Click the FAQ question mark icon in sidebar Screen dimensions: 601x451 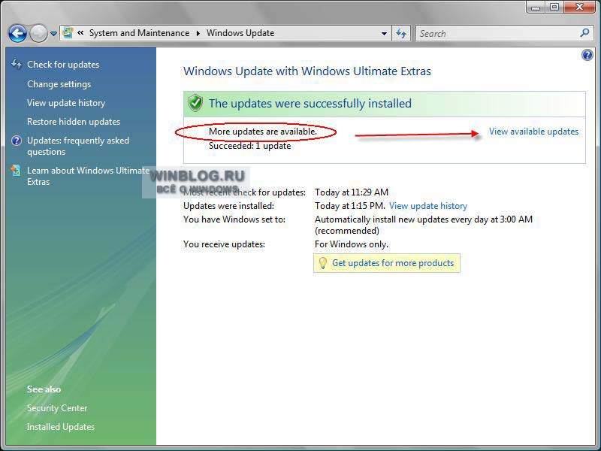[x=17, y=141]
